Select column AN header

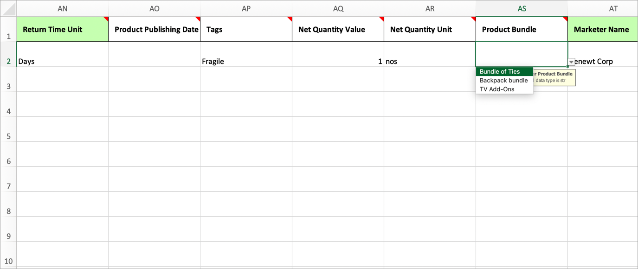[x=63, y=8]
